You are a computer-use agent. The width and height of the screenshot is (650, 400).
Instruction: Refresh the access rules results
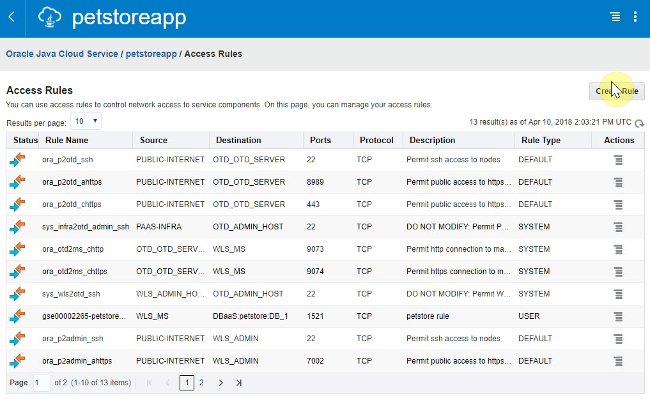[640, 123]
